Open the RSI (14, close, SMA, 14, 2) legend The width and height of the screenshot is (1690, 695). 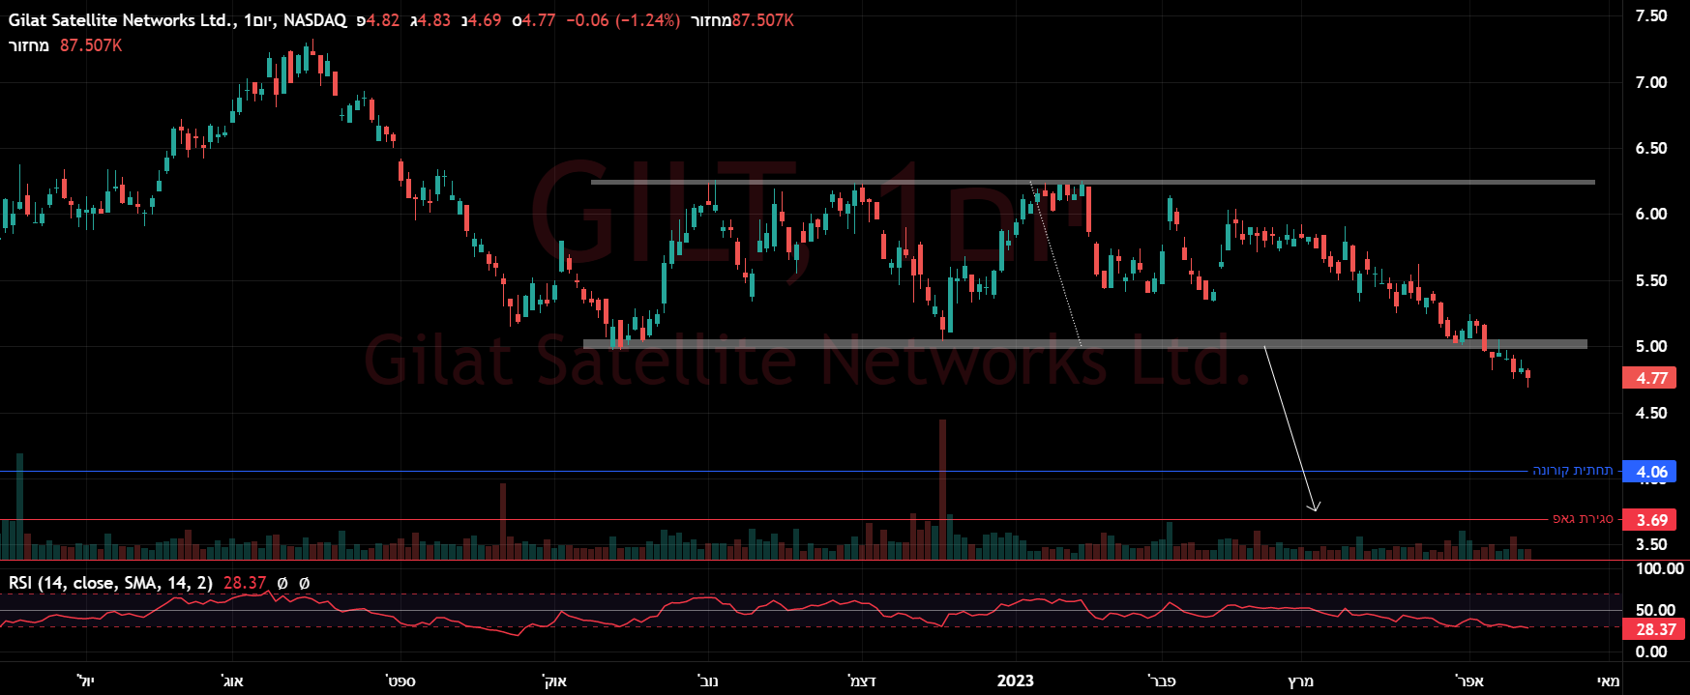click(x=110, y=583)
